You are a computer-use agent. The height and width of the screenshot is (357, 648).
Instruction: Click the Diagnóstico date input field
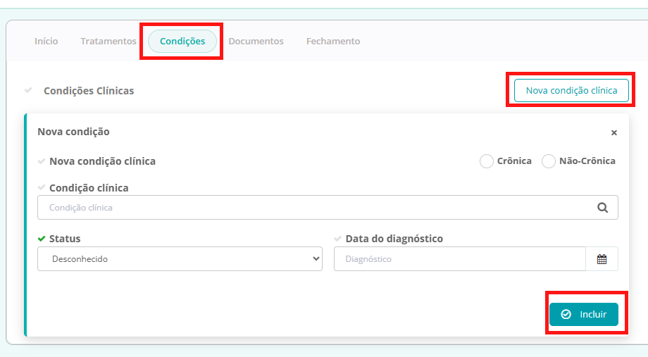coord(458,259)
